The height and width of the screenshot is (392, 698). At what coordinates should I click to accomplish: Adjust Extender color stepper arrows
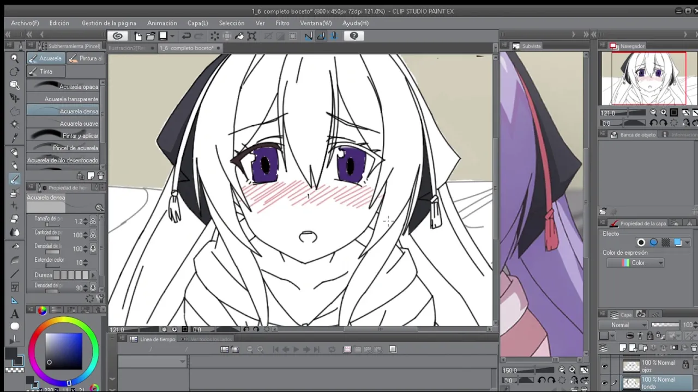(x=86, y=262)
